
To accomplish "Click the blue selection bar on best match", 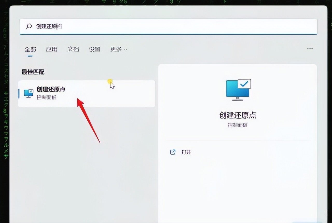I will (19, 93).
